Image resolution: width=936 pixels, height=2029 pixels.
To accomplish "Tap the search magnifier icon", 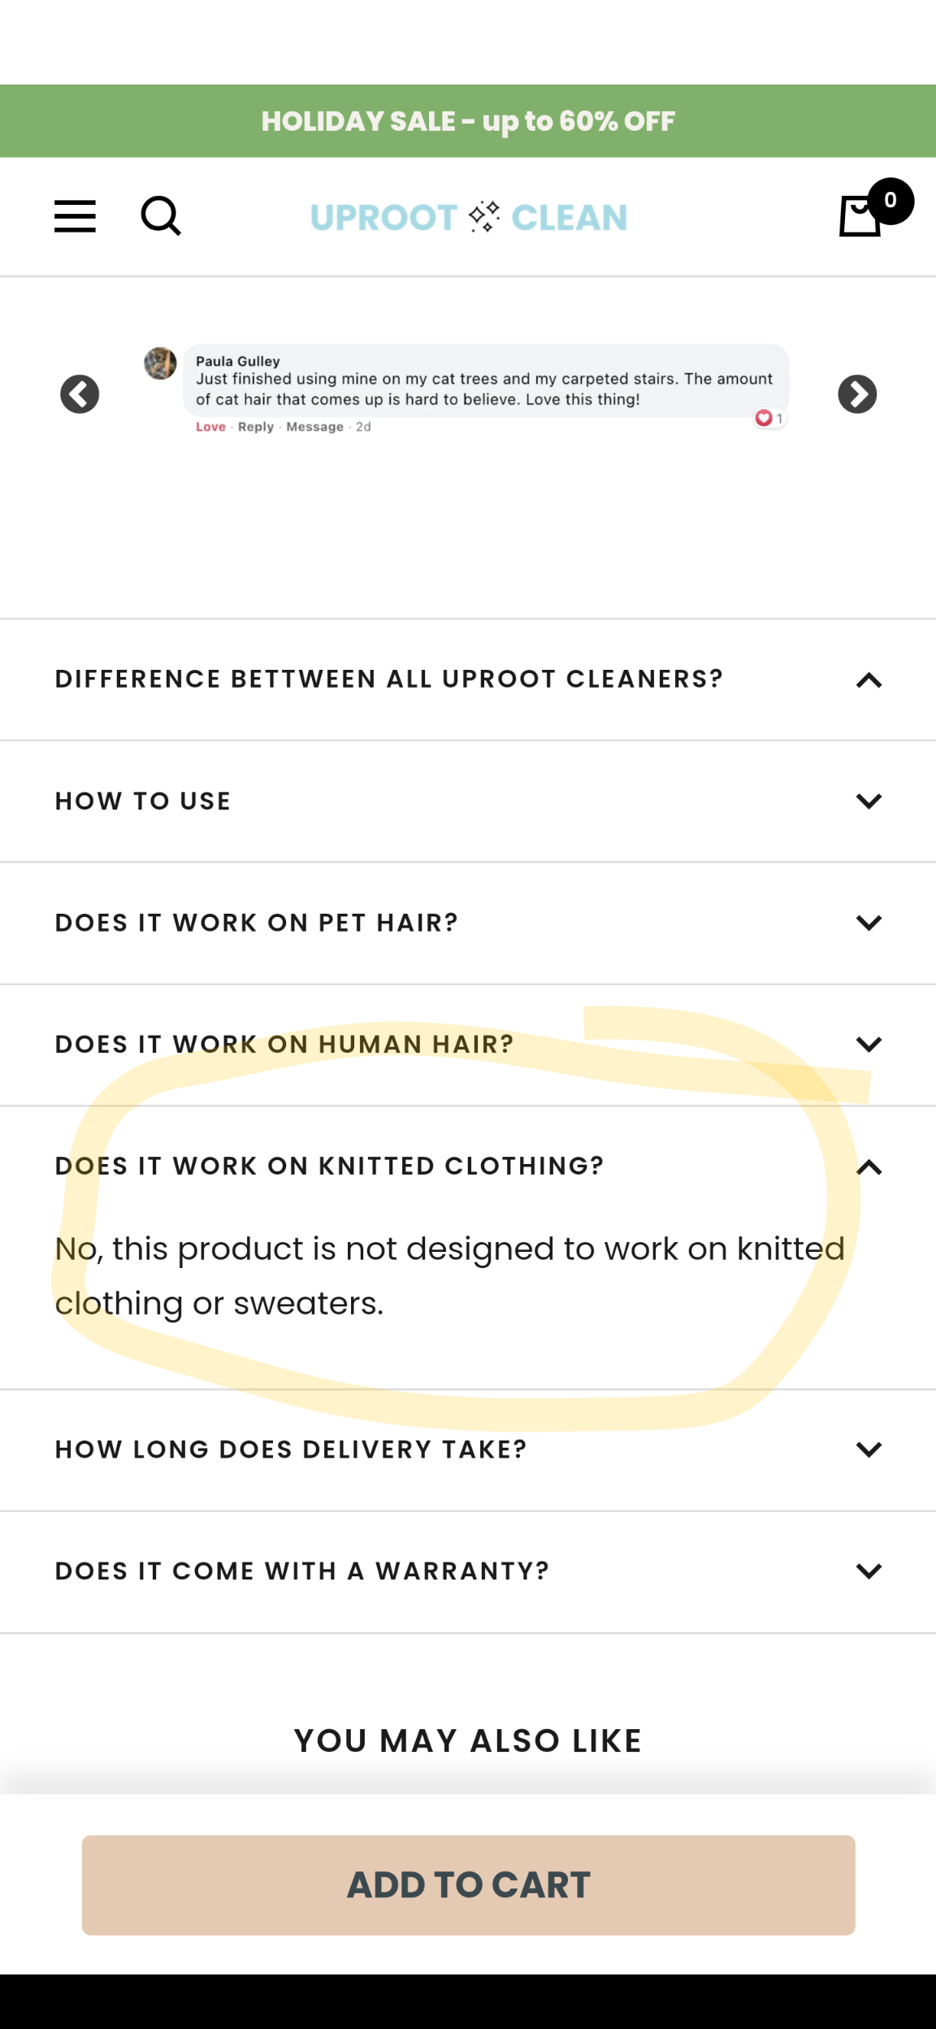I will 161,216.
